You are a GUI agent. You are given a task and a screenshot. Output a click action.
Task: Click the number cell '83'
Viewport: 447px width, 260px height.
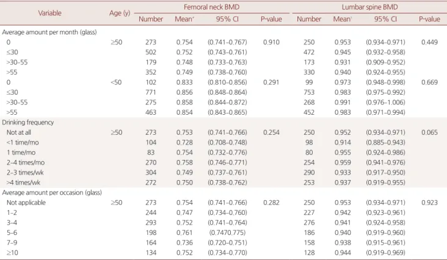151,153
